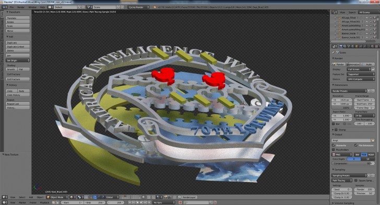Open the No Sync playback dropdown
The width and height of the screenshot is (380, 205).
click(164, 202)
